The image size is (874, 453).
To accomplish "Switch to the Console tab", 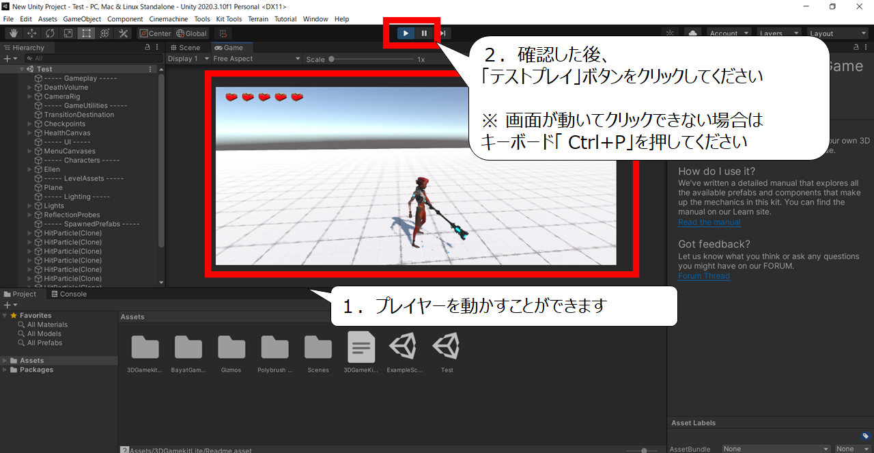I will 68,294.
